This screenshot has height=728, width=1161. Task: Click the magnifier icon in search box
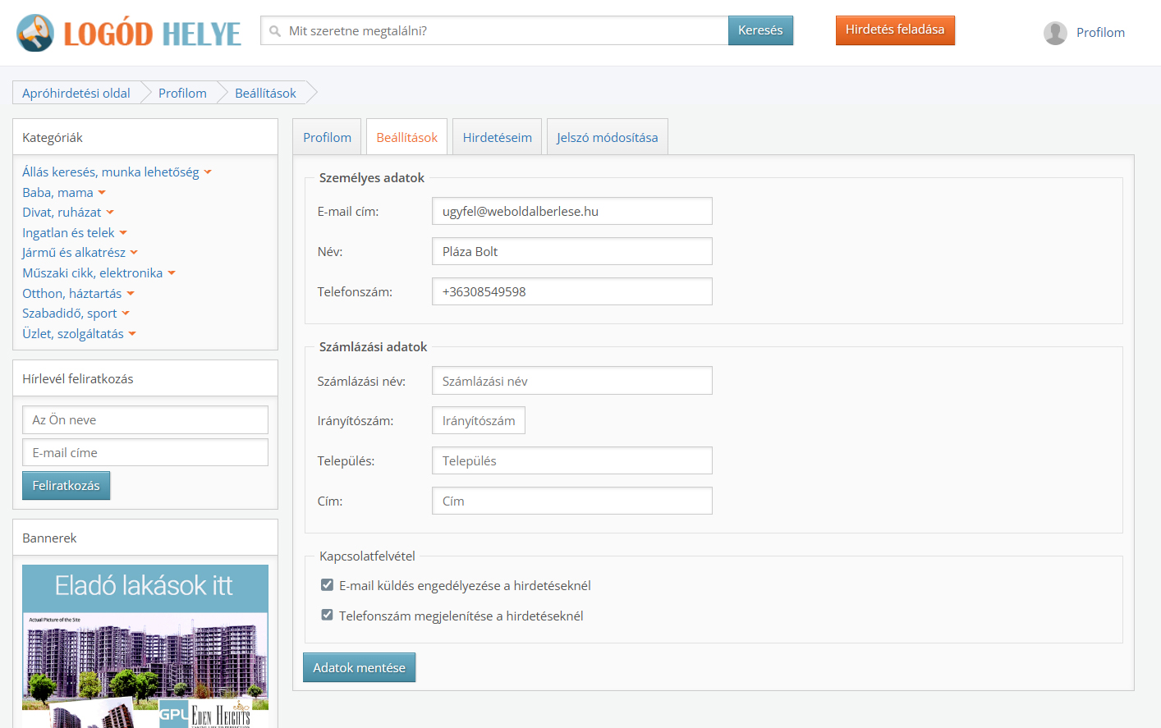(275, 31)
